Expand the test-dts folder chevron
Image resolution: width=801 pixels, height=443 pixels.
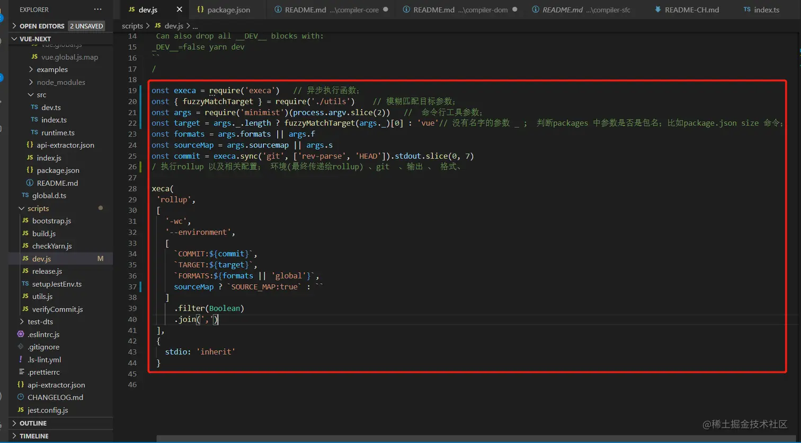pyautogui.click(x=22, y=322)
